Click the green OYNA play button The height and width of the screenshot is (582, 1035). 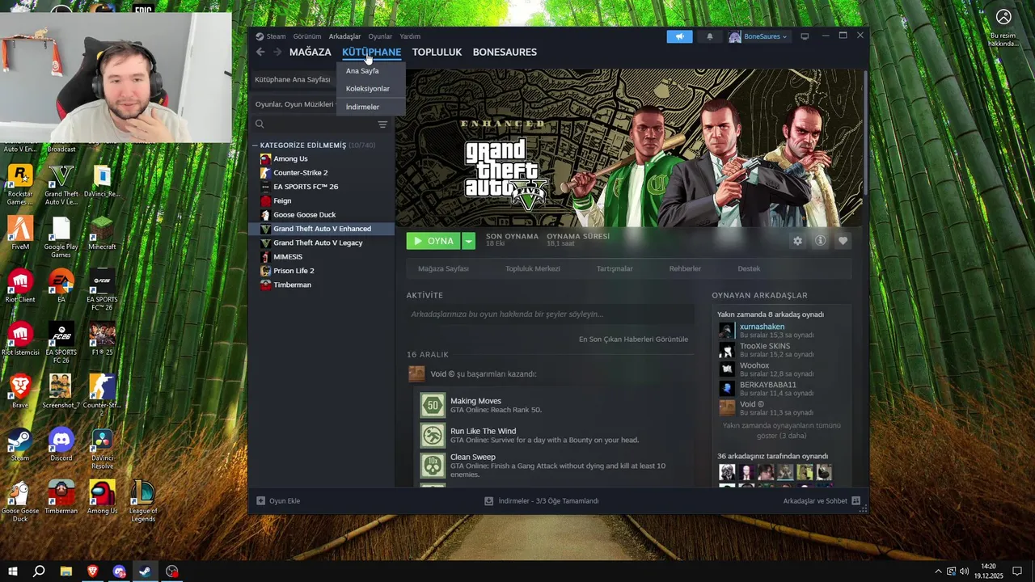pyautogui.click(x=433, y=241)
